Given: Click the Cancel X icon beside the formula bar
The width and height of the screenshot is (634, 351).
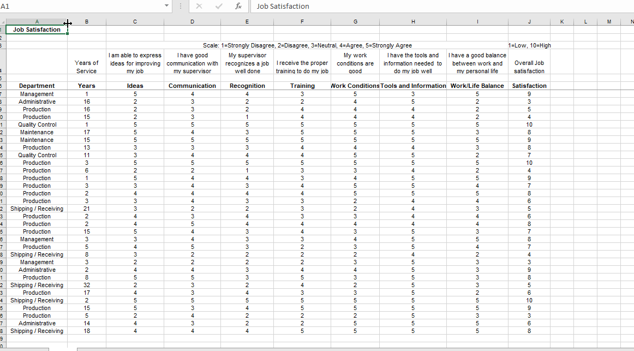Looking at the screenshot, I should (199, 7).
